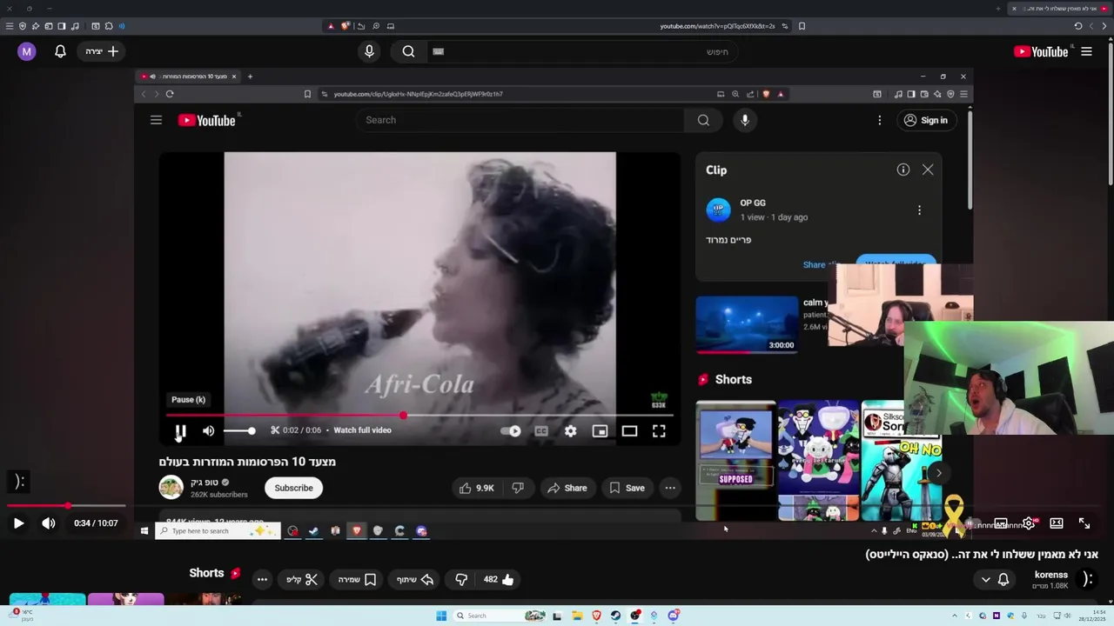Viewport: 1114px width, 626px height.
Task: Expand the subscription bell chevron for korenss
Action: (985, 579)
